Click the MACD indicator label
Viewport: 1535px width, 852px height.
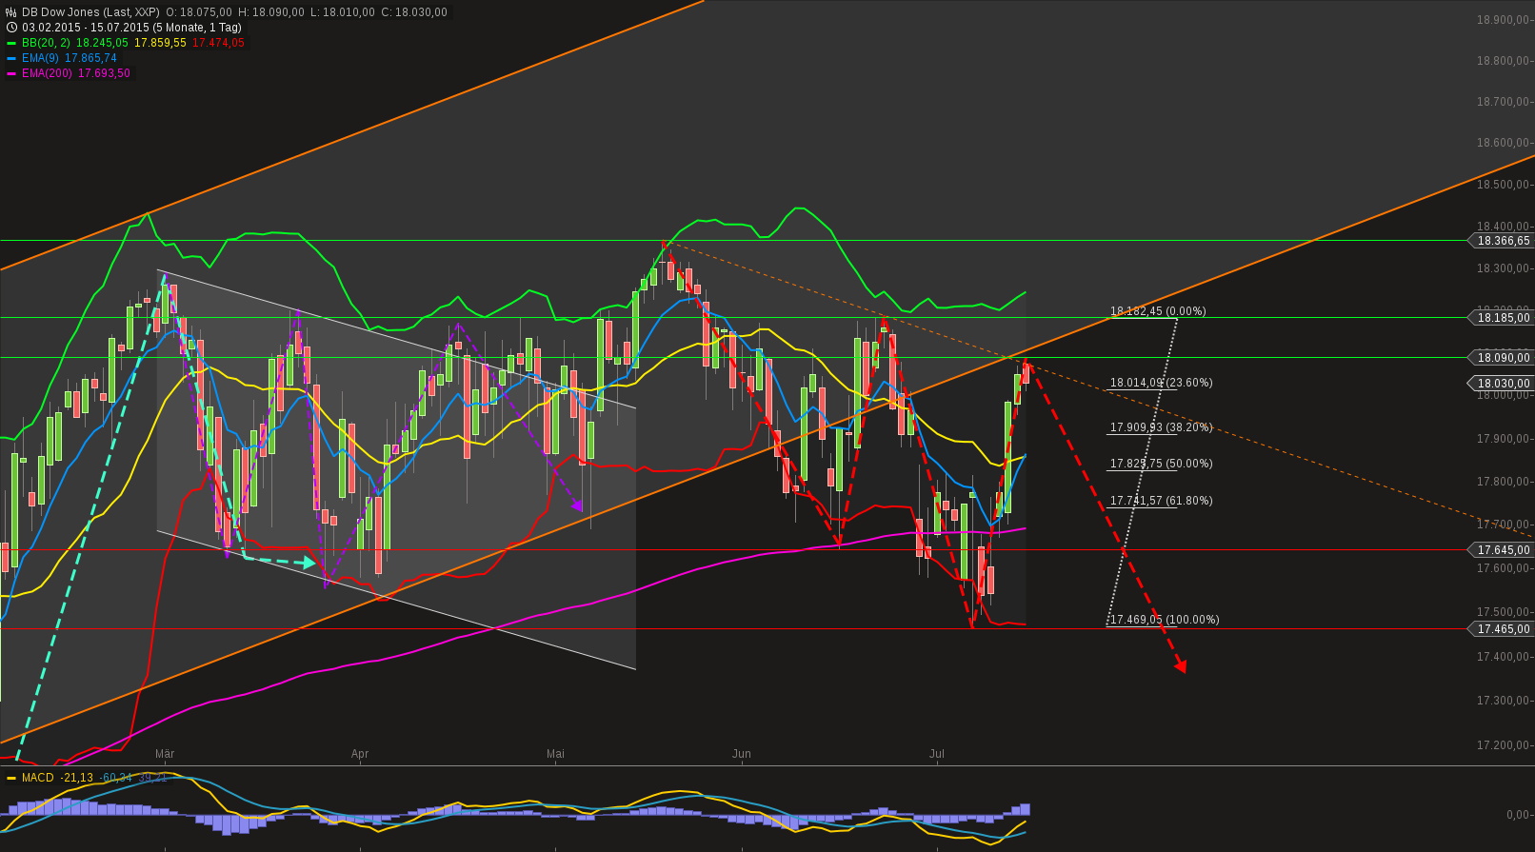click(x=38, y=778)
